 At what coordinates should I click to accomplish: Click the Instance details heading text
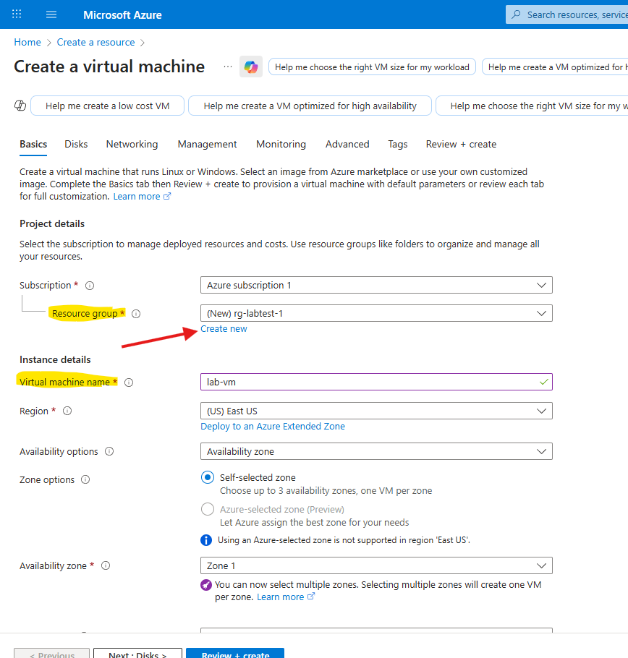(x=55, y=359)
